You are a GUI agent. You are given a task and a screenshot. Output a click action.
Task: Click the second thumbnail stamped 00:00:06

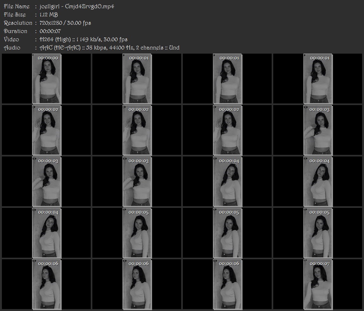click(137, 284)
